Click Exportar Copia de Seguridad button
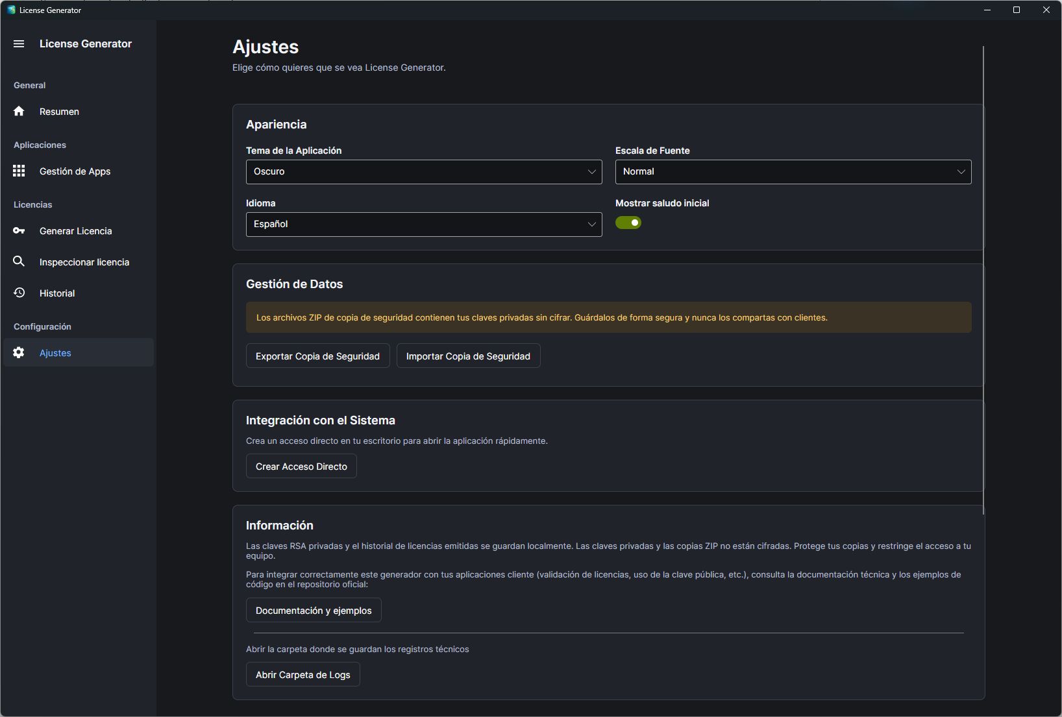Viewport: 1062px width, 717px height. click(x=317, y=356)
